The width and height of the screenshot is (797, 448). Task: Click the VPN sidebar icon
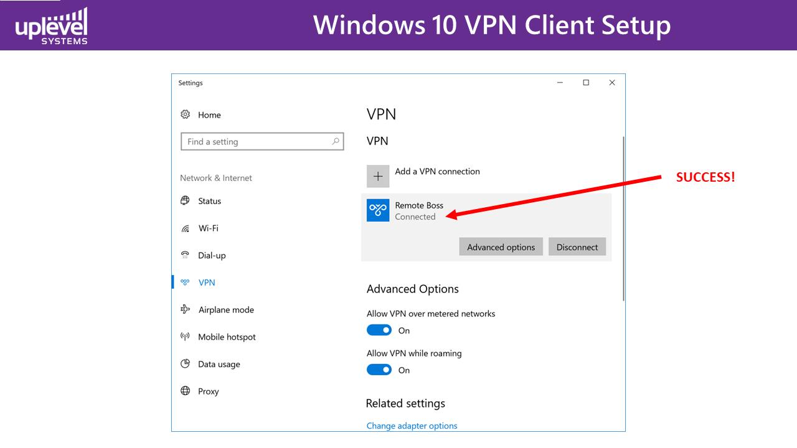coord(185,282)
